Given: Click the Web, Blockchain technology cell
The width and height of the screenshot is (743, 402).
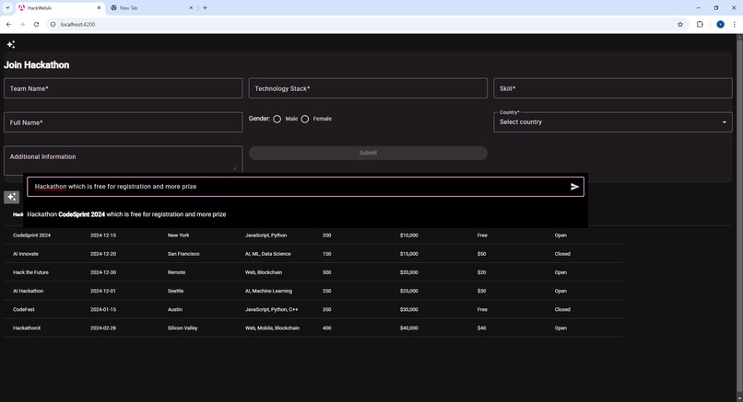Looking at the screenshot, I should coord(264,272).
